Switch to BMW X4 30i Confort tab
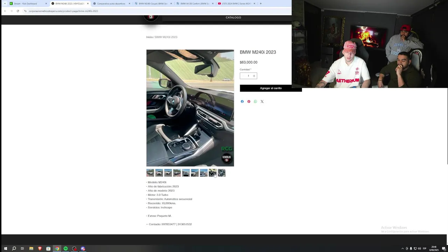448x252 pixels. tap(195, 3)
